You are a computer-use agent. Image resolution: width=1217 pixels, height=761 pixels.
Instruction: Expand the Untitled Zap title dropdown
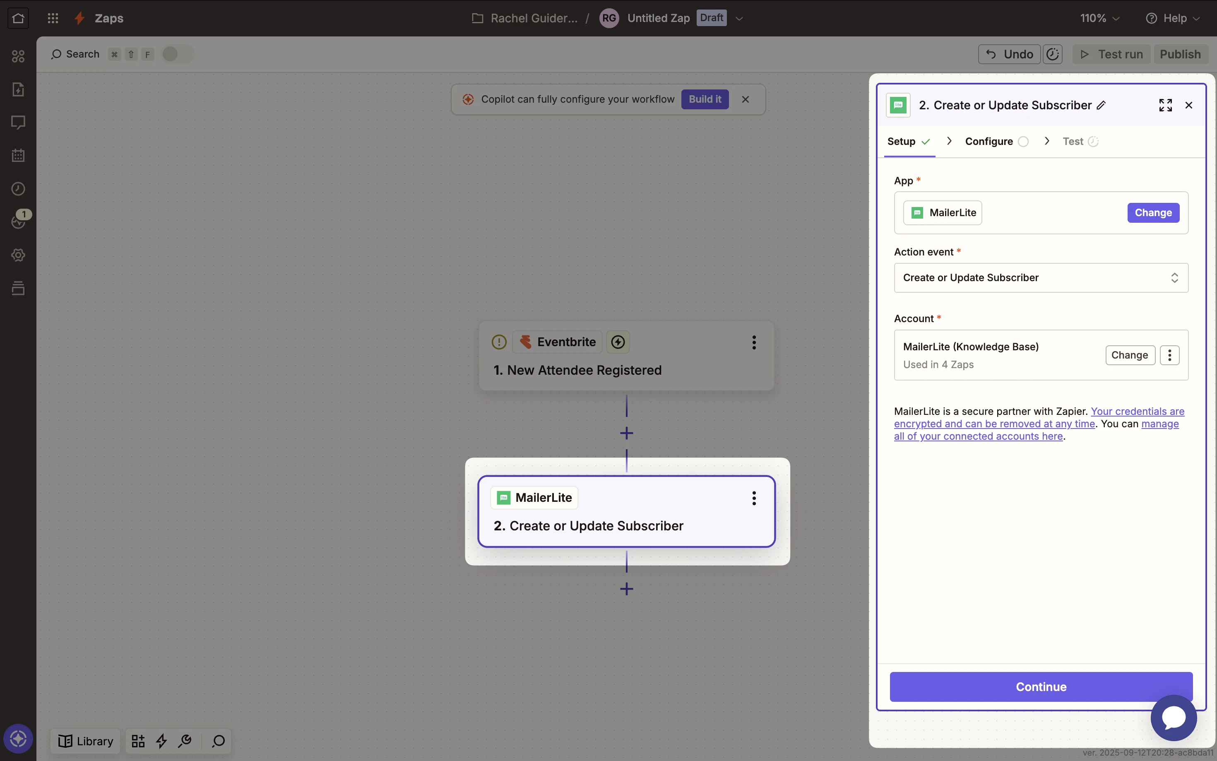point(739,19)
